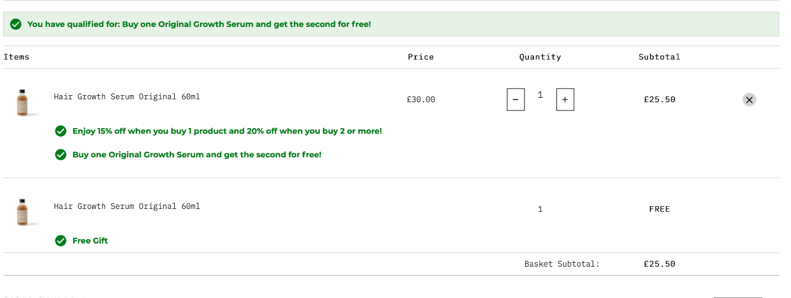Click the 'Enjoy 15% off' offer text

pos(227,131)
